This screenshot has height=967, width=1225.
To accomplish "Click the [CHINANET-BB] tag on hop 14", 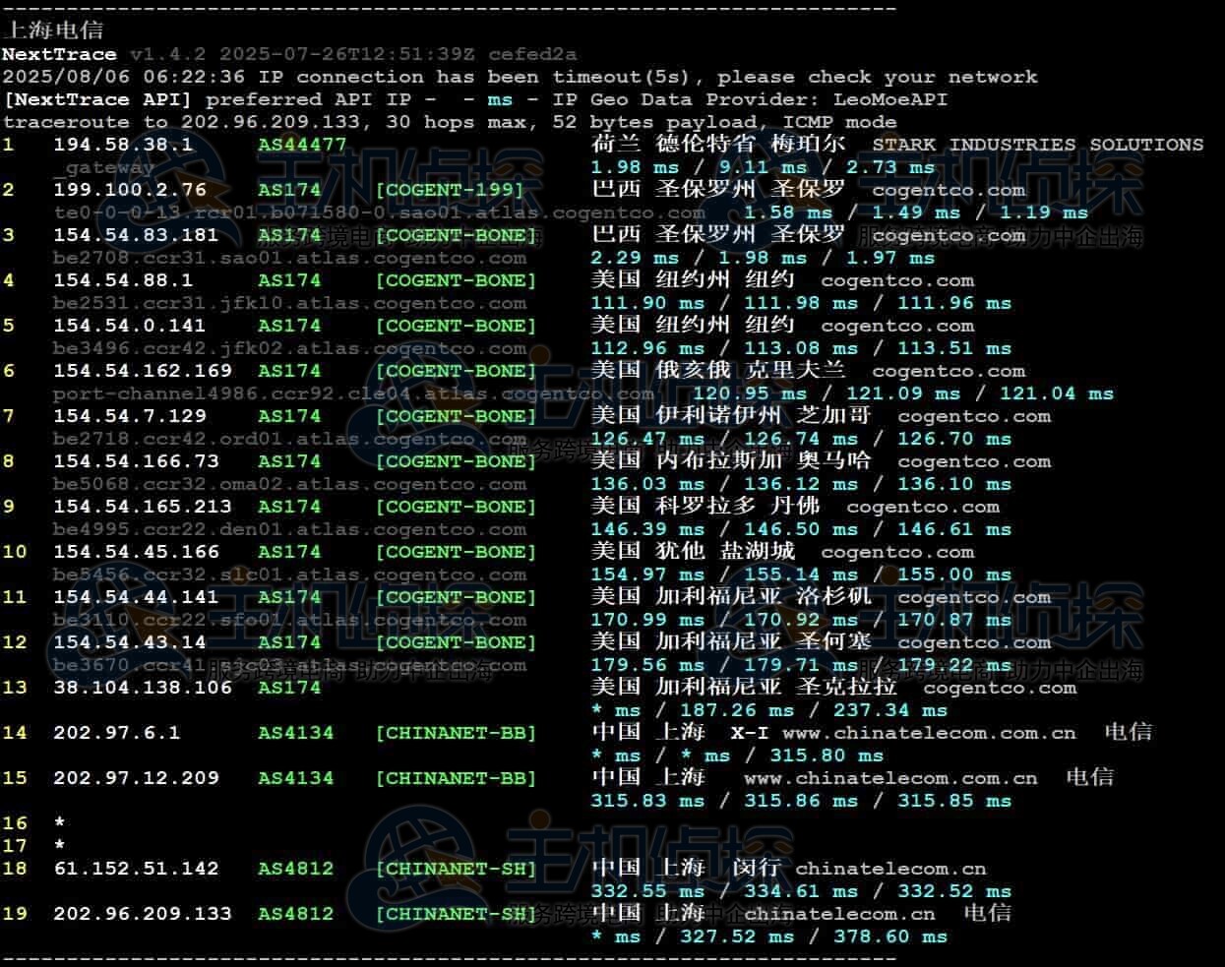I will coord(456,733).
